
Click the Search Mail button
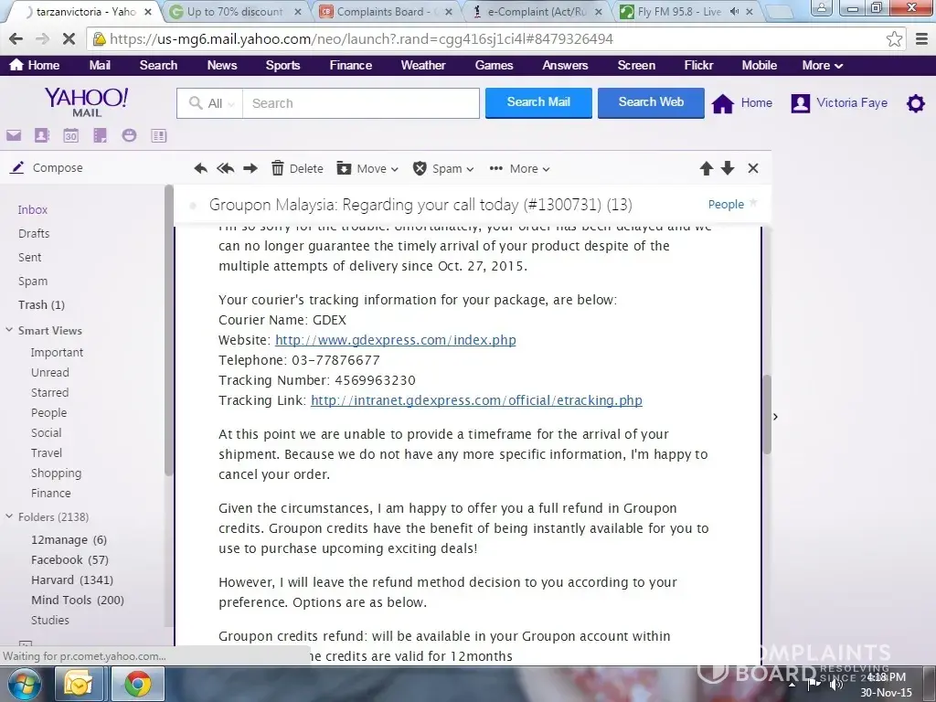coord(537,102)
